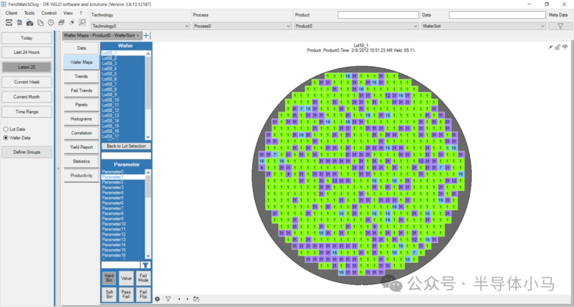Open the WaferSort data dropdown
The image size is (574, 307).
[484, 26]
